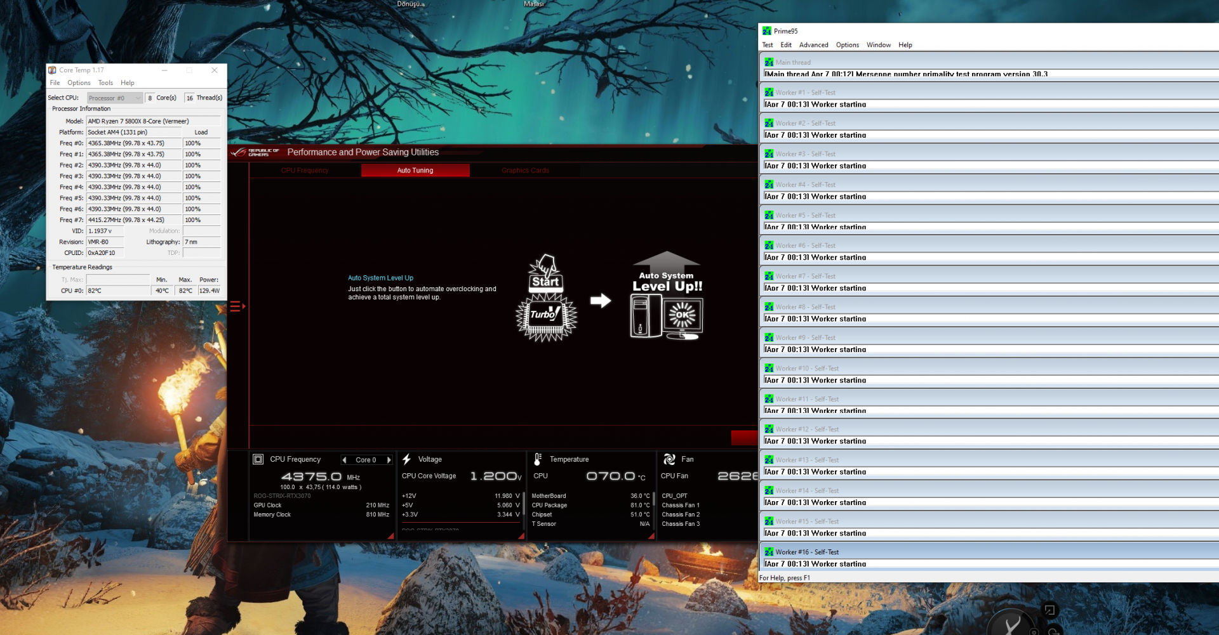The width and height of the screenshot is (1219, 635).
Task: Open the Tools menu in Core Temp
Action: tap(105, 83)
